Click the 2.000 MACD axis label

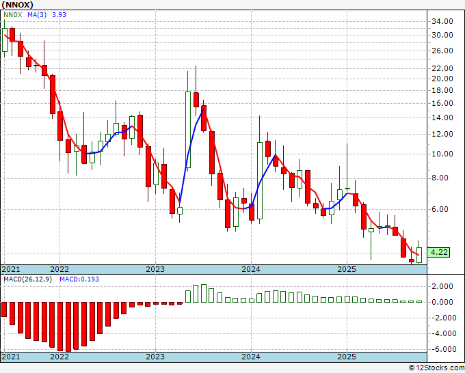tap(441, 286)
